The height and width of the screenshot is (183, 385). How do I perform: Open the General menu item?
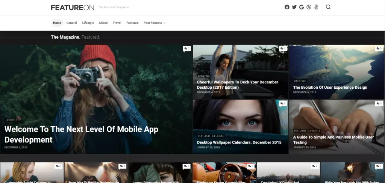72,23
